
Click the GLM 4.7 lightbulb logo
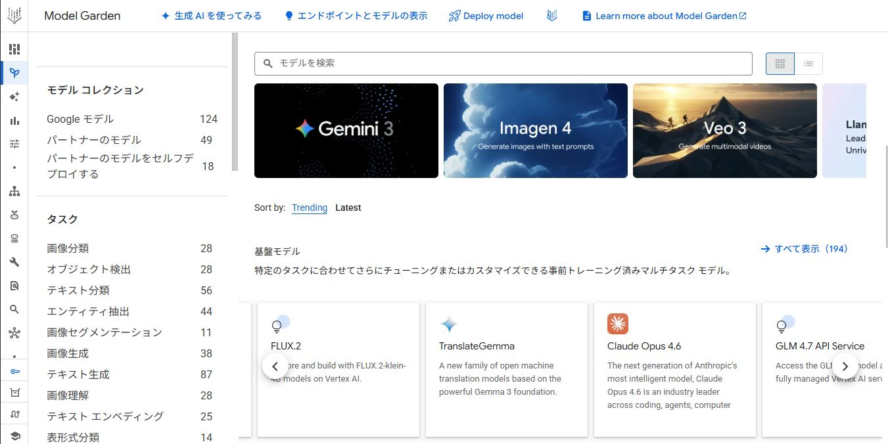(x=785, y=324)
